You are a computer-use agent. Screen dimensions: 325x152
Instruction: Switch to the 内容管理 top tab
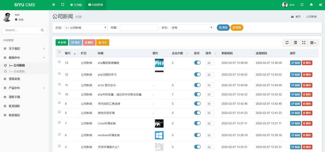point(95,5)
